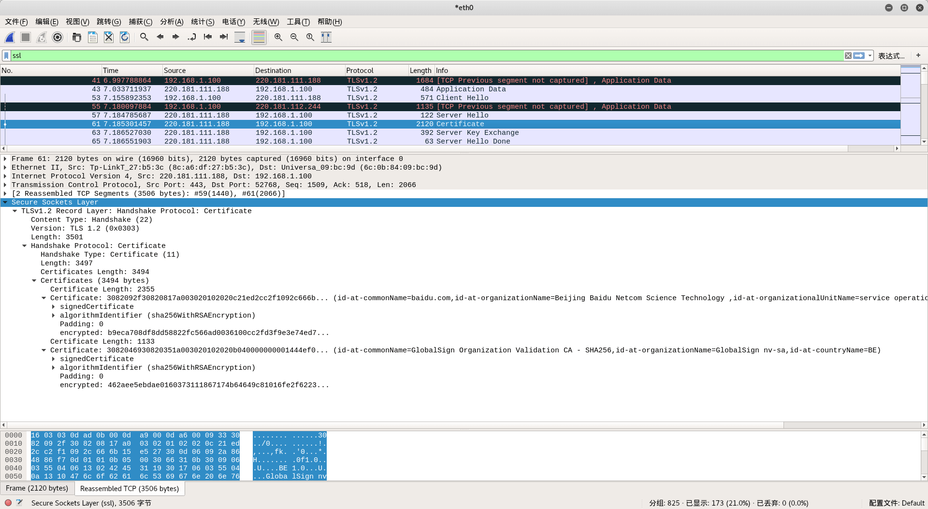Viewport: 928px width, 509px height.
Task: Apply the display filter arrow
Action: 859,56
